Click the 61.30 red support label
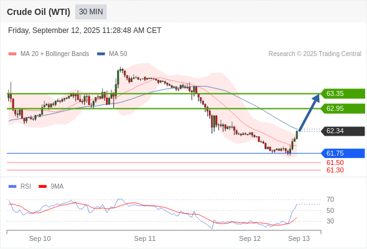This screenshot has height=249, width=367. tap(335, 170)
